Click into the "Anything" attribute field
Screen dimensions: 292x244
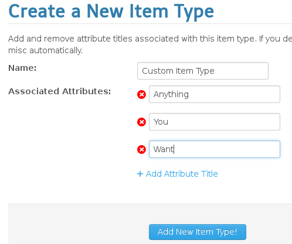pyautogui.click(x=215, y=94)
